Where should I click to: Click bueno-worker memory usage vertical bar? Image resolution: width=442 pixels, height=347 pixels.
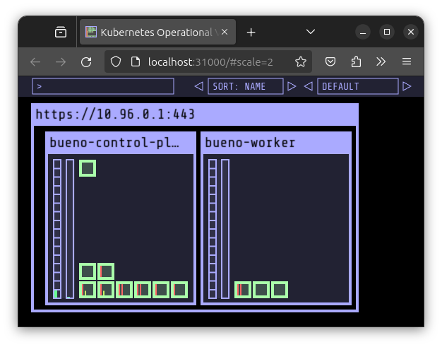point(225,229)
